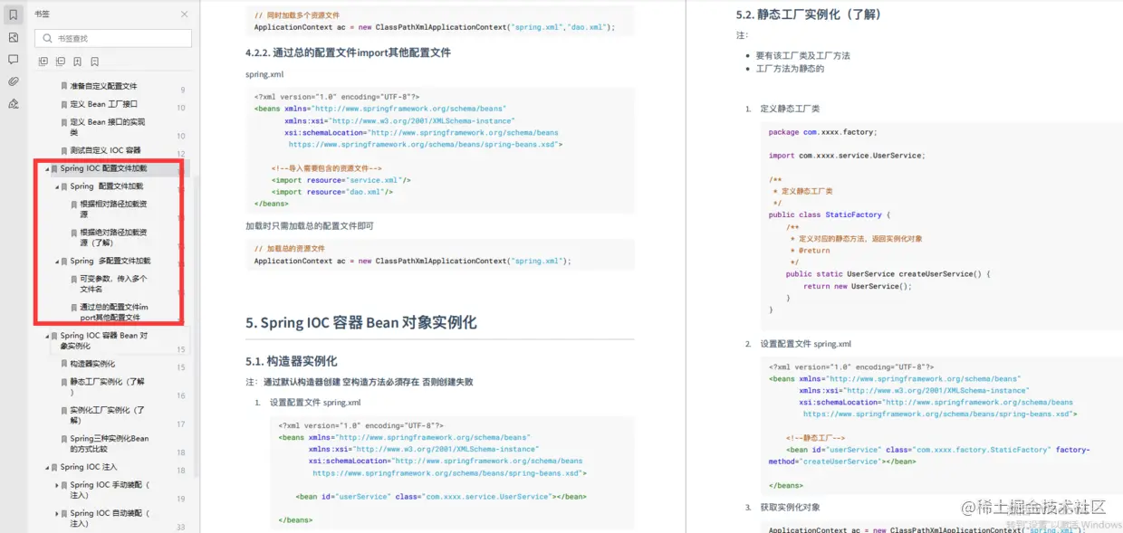Click import resource="dao.xml" code line

[x=332, y=192]
